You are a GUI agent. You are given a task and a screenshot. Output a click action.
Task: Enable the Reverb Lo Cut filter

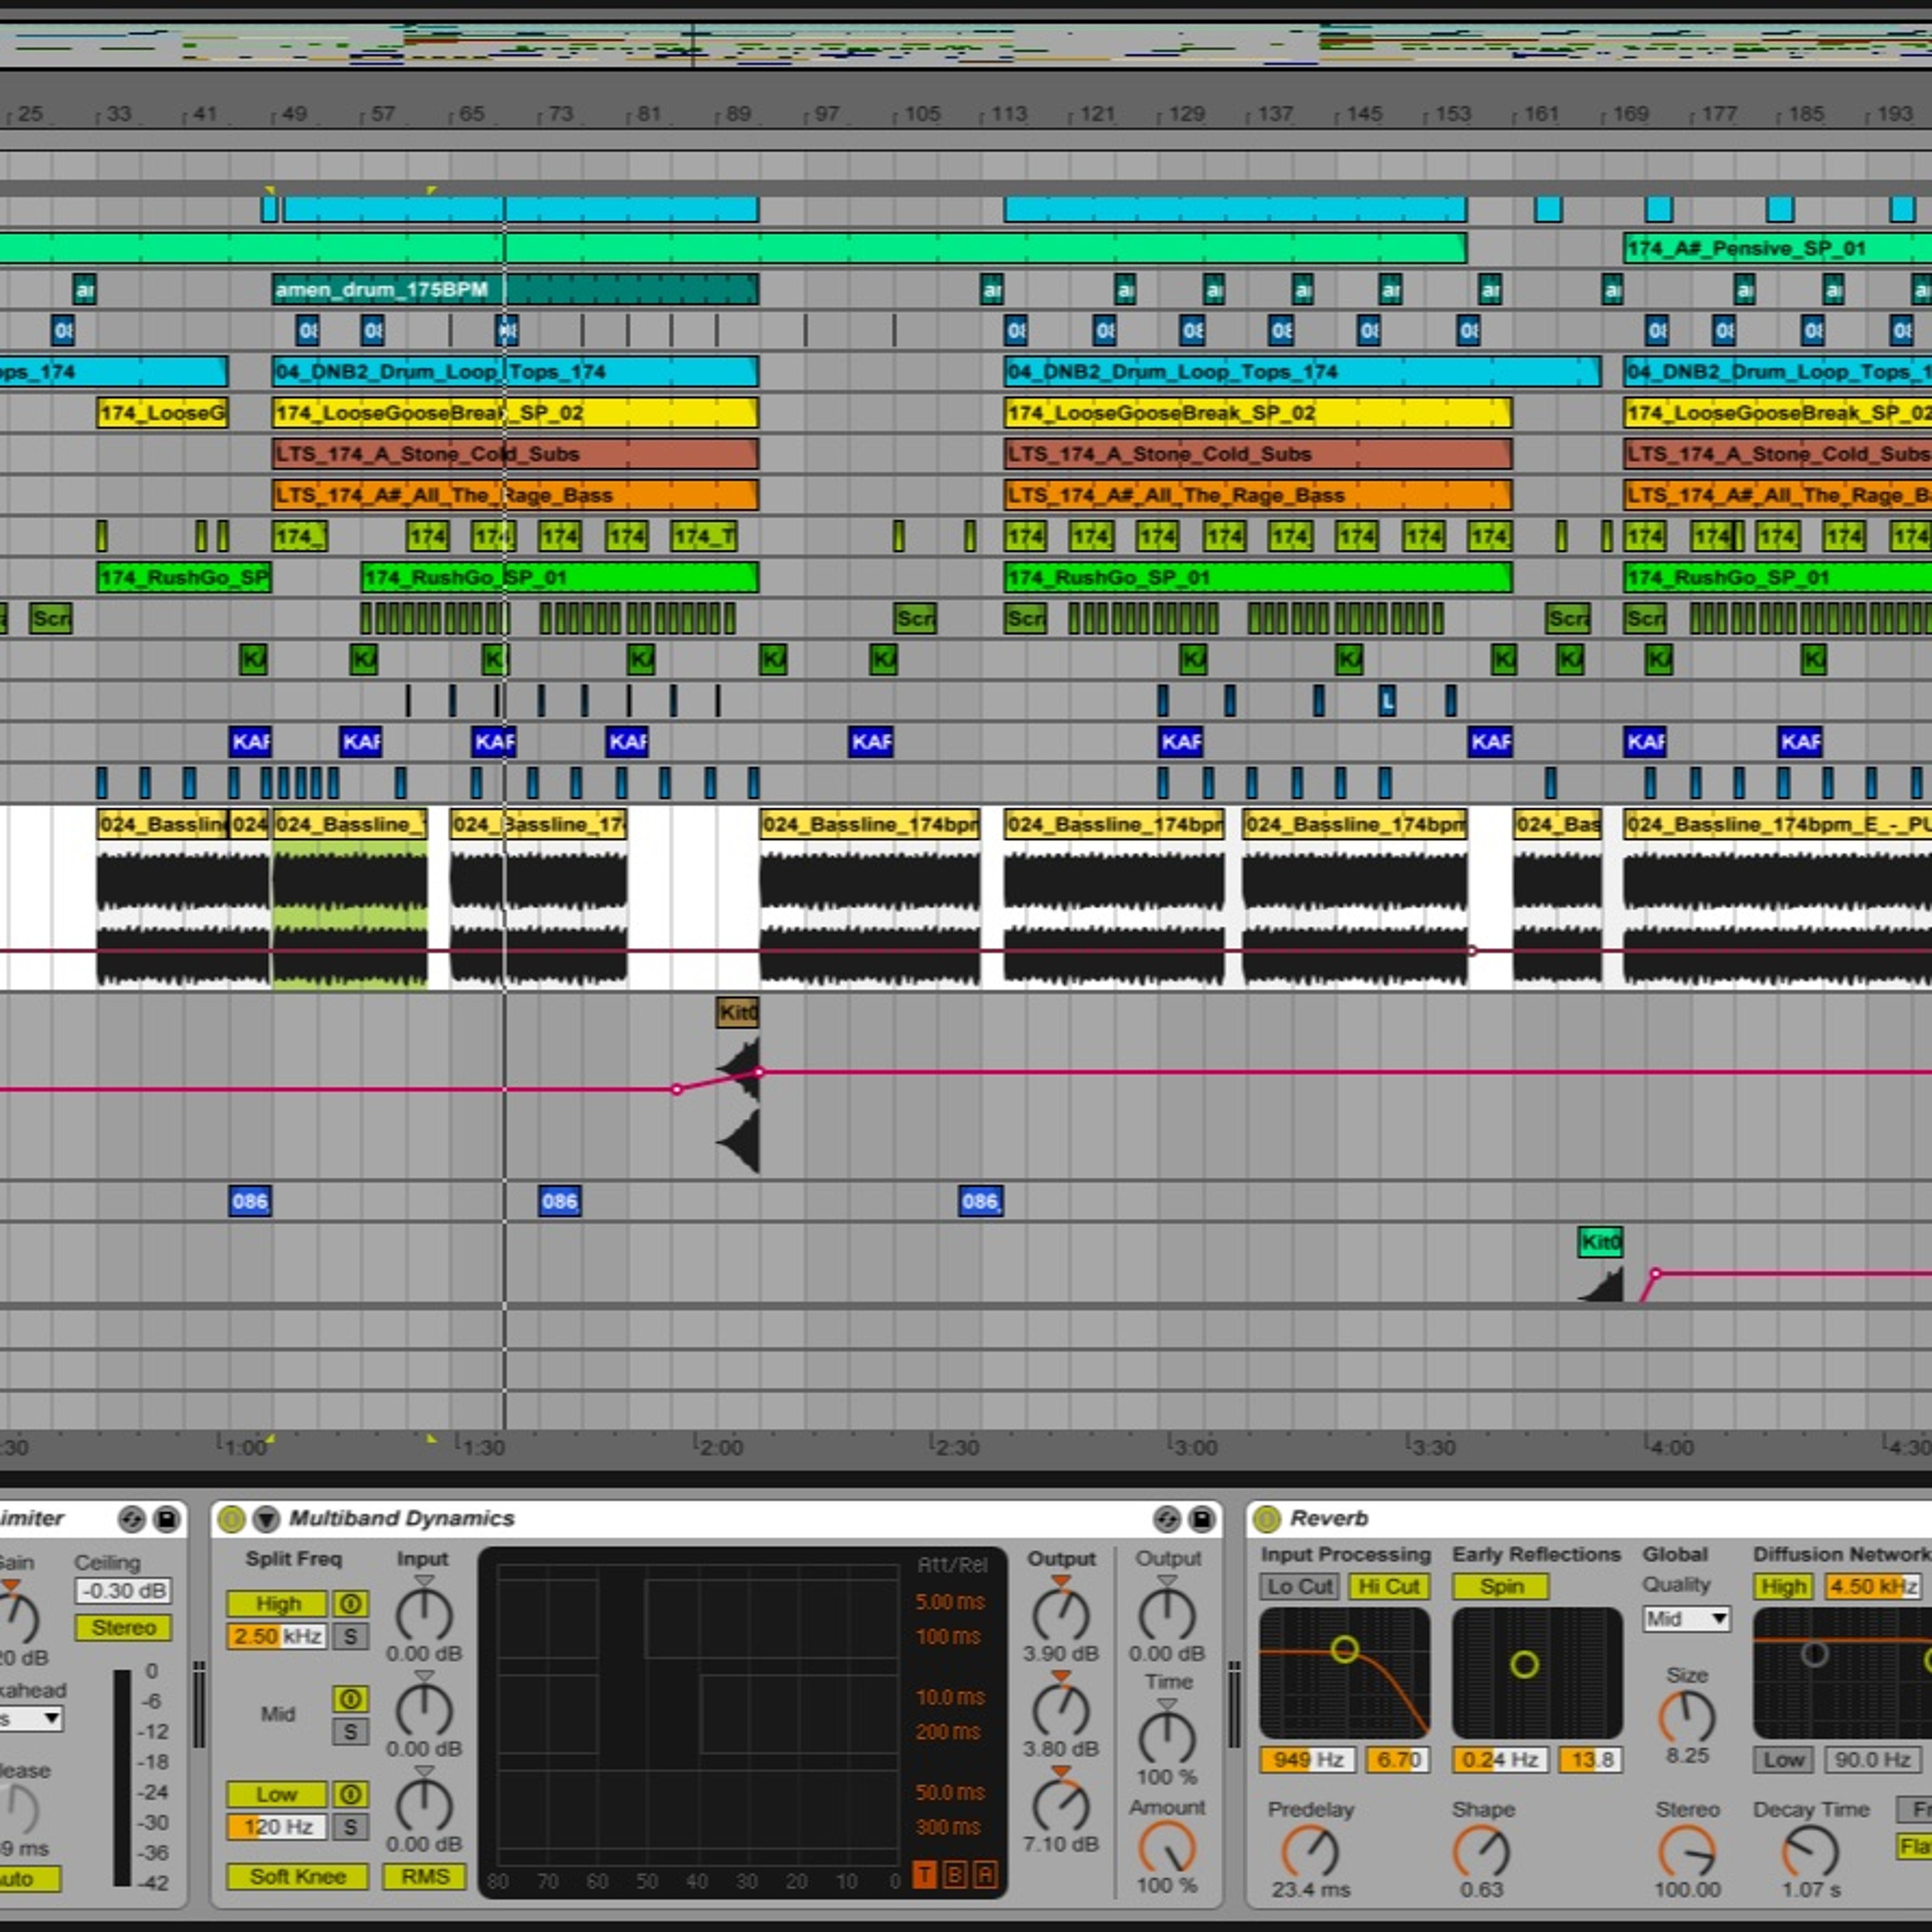1300,1586
